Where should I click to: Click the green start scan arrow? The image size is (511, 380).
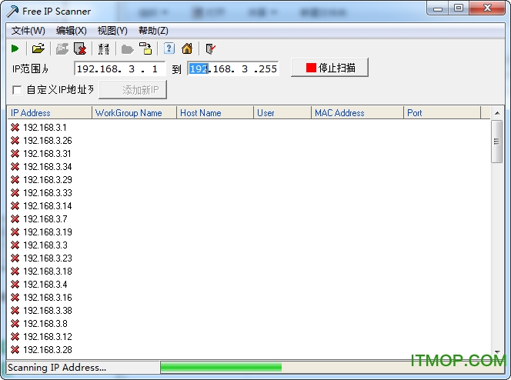15,48
